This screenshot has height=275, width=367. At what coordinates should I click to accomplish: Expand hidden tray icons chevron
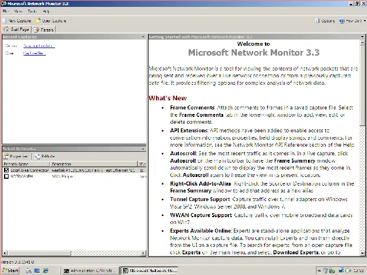click(x=319, y=270)
